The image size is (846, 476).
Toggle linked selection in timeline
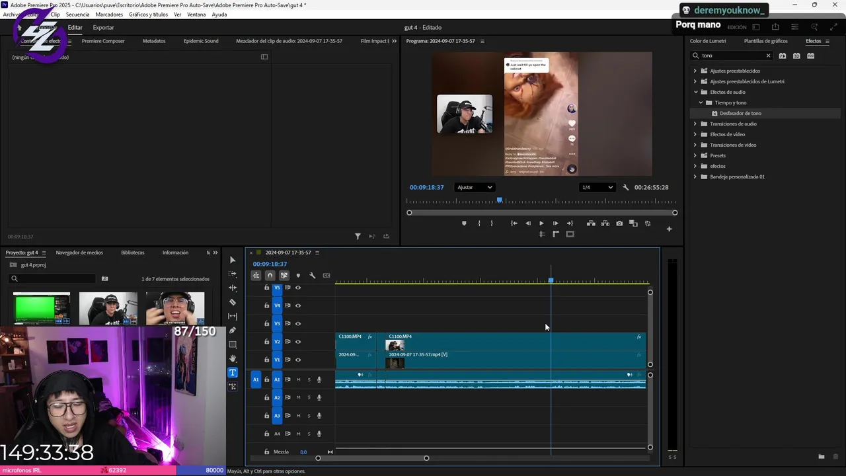pyautogui.click(x=284, y=276)
